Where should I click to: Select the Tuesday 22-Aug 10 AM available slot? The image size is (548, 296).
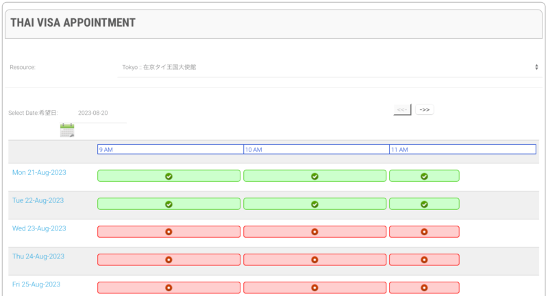point(314,204)
